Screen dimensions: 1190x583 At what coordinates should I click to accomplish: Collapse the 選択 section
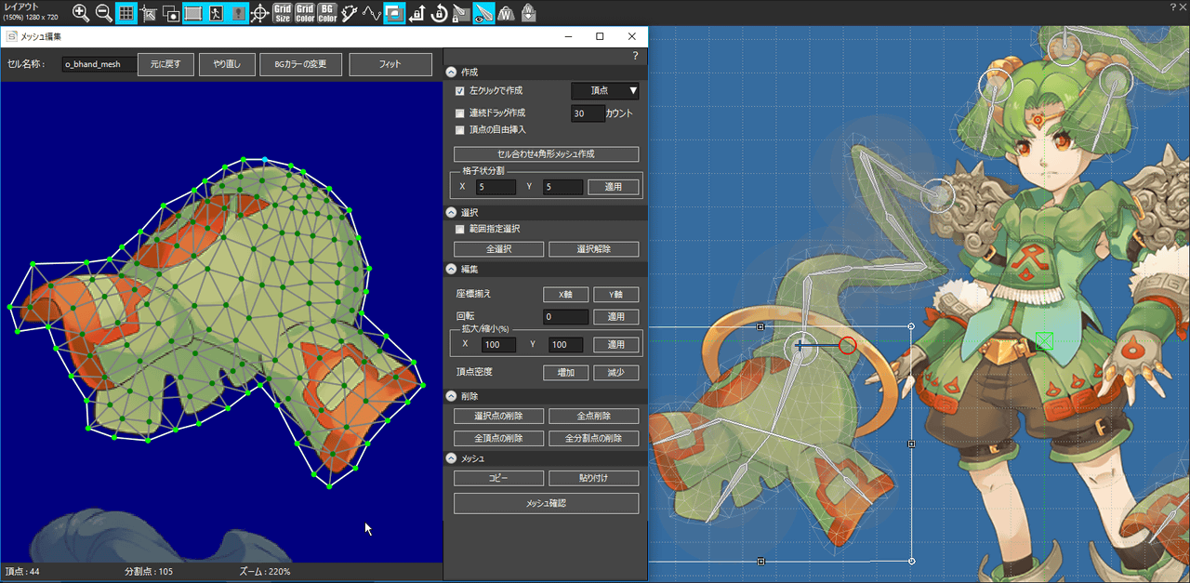point(452,213)
